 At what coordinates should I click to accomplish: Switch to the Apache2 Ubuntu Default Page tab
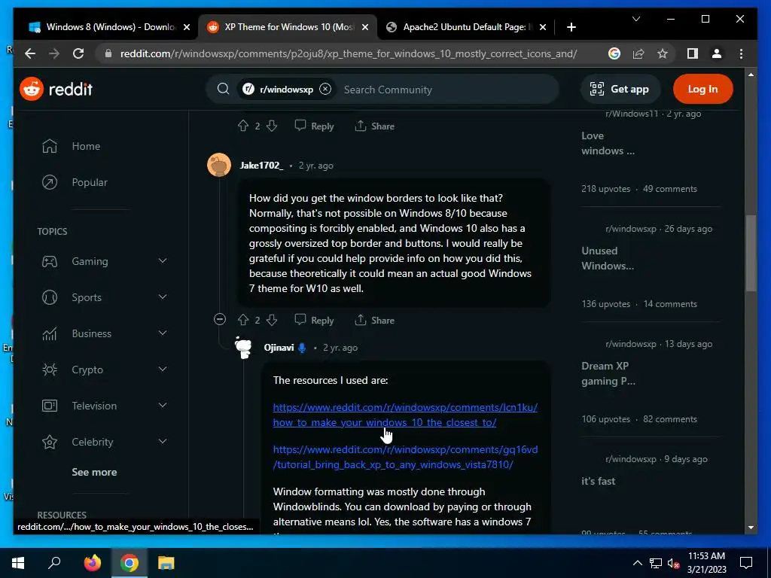click(464, 27)
